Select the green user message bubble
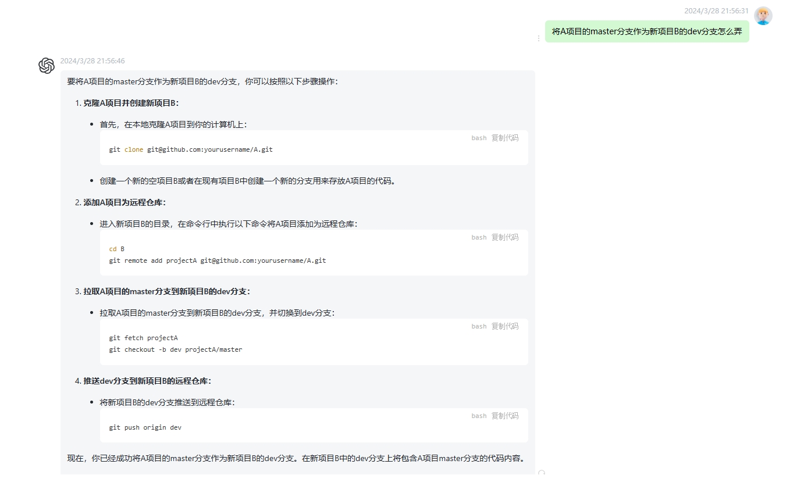 pyautogui.click(x=646, y=31)
